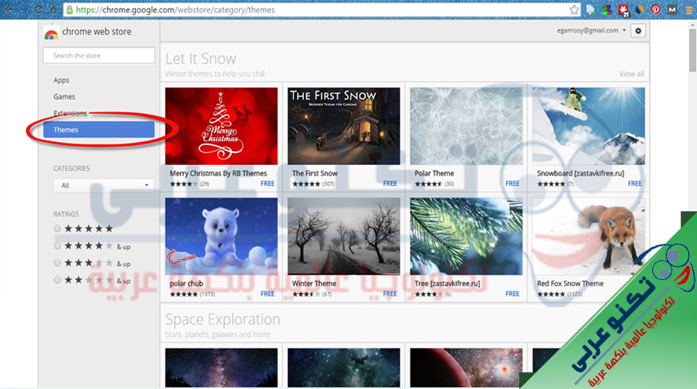The image size is (697, 389).
Task: Open the browser home page icon
Action: (53, 10)
